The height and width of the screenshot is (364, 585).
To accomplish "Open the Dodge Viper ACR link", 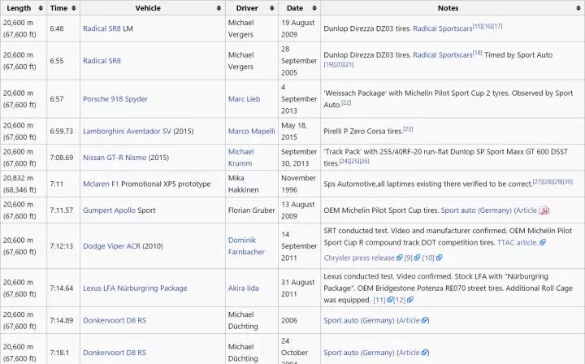I will coord(111,246).
